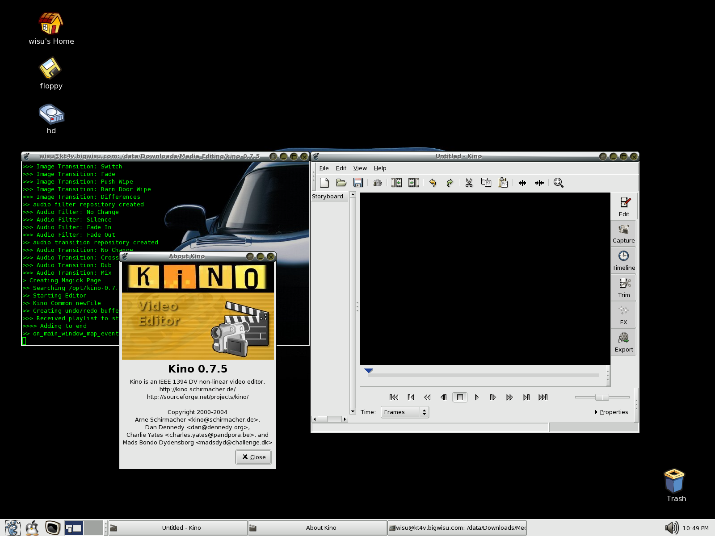Expand the Properties disclosure triangle
This screenshot has width=715, height=536.
596,412
